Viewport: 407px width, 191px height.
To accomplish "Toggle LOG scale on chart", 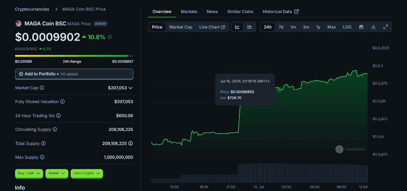I will (x=347, y=27).
